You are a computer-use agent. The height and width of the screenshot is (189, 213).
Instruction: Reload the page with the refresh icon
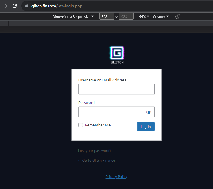click(x=15, y=6)
